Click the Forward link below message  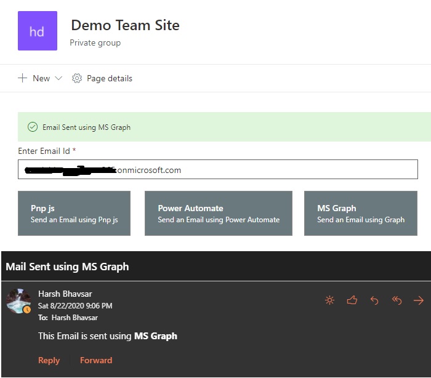point(96,360)
